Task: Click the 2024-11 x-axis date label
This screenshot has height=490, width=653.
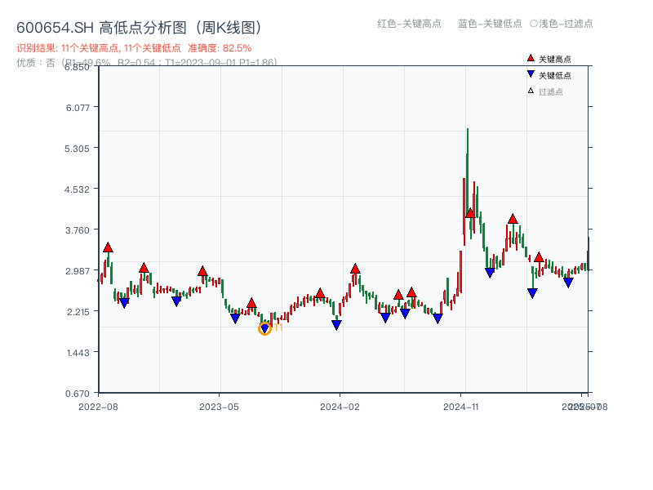Action: click(x=461, y=407)
